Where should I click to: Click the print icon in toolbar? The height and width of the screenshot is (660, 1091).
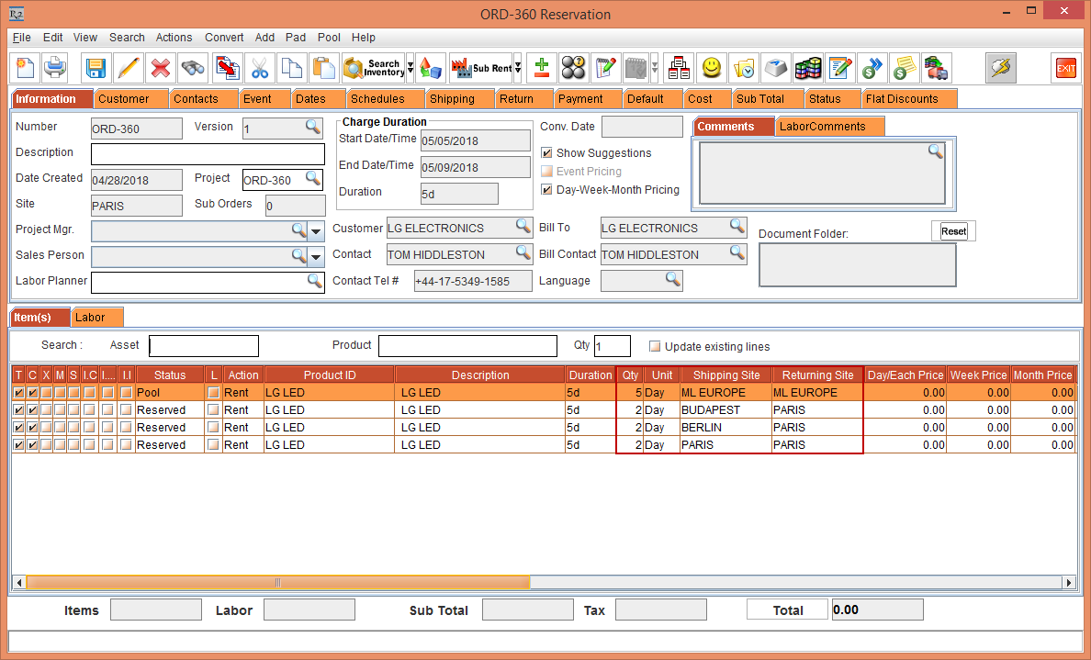(56, 68)
